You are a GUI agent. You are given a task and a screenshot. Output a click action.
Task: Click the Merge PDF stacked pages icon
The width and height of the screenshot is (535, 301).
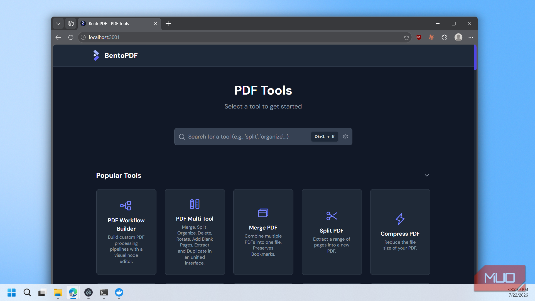[263, 213]
